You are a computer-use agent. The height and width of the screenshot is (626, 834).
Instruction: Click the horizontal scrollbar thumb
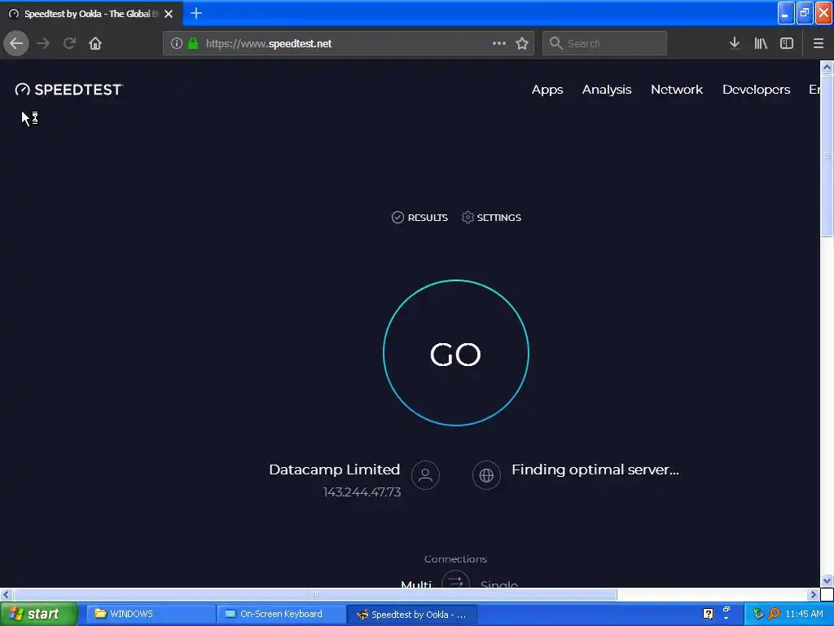click(x=315, y=594)
